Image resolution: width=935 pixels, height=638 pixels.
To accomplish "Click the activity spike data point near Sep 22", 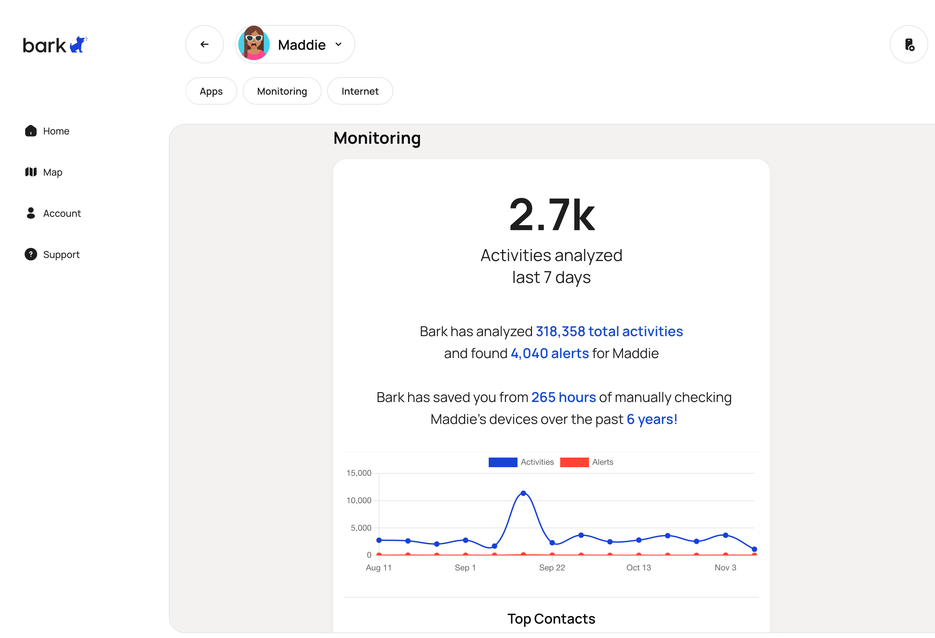I will point(523,493).
